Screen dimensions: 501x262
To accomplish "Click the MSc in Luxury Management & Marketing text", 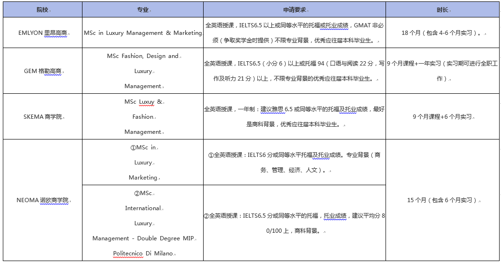I will (142, 33).
